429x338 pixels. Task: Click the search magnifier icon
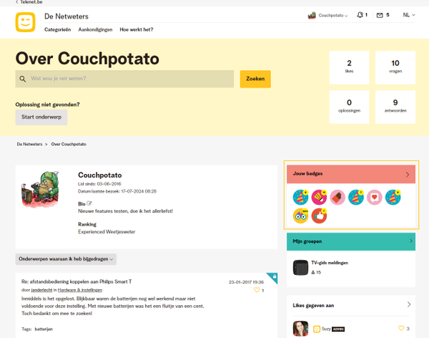coord(23,79)
